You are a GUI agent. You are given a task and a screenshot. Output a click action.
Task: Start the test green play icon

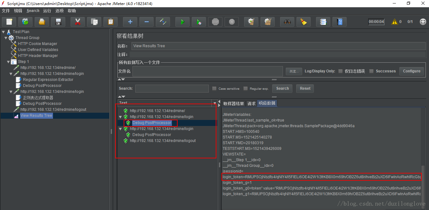coord(182,22)
